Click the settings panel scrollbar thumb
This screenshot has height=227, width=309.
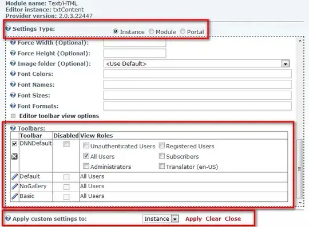click(300, 169)
